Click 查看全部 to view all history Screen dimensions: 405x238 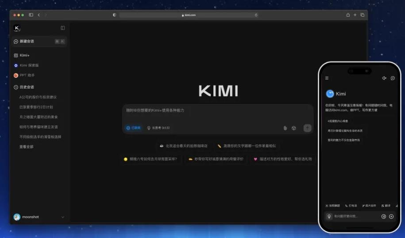(x=27, y=147)
